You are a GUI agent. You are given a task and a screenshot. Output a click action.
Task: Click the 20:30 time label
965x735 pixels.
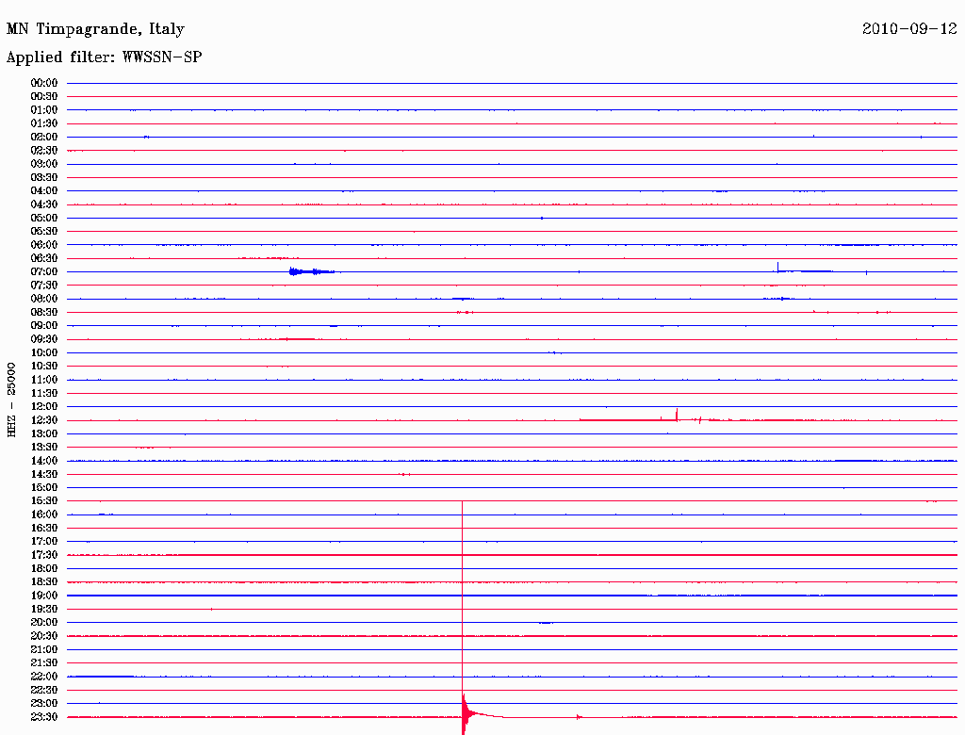pyautogui.click(x=44, y=636)
